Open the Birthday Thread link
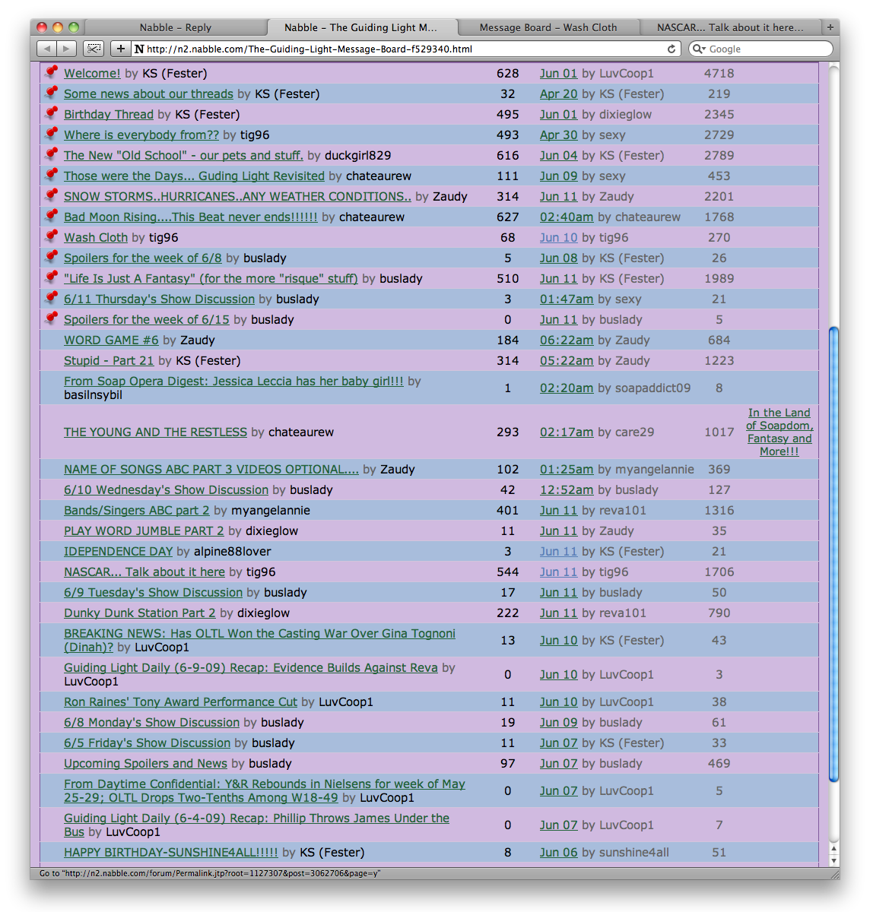Viewport: 870px width, 912px height. (x=109, y=115)
